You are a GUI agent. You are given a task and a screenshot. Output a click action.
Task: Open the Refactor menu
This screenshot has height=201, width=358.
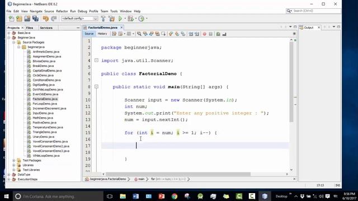click(62, 11)
